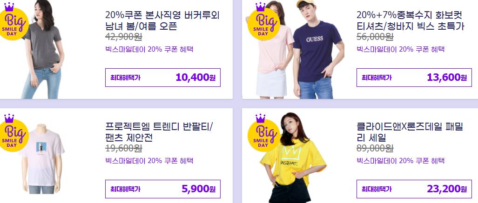Open the yellow crown t-shirt model photo
Screen dimensions: 478x203
(293, 157)
